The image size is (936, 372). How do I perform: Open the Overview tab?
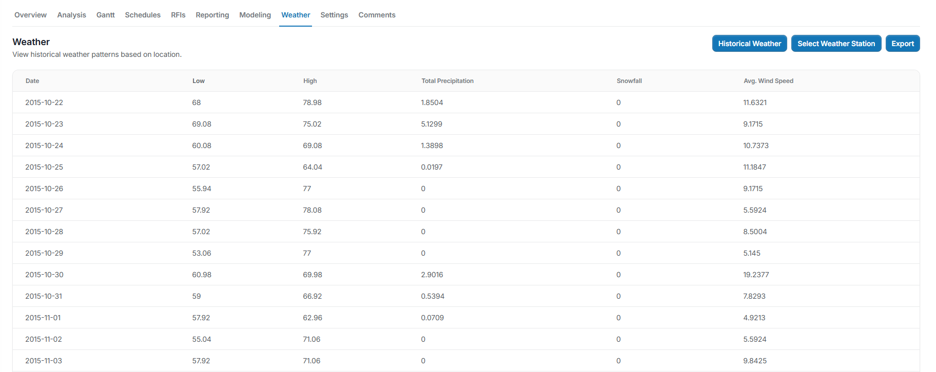pyautogui.click(x=30, y=15)
